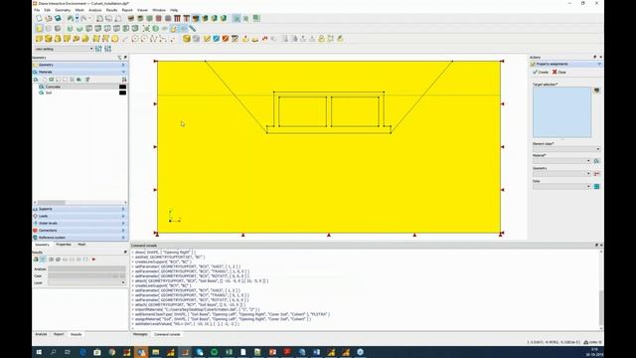Viewport: 636px width, 358px height.
Task: Switch to the Report tab at bottom left
Action: click(59, 334)
